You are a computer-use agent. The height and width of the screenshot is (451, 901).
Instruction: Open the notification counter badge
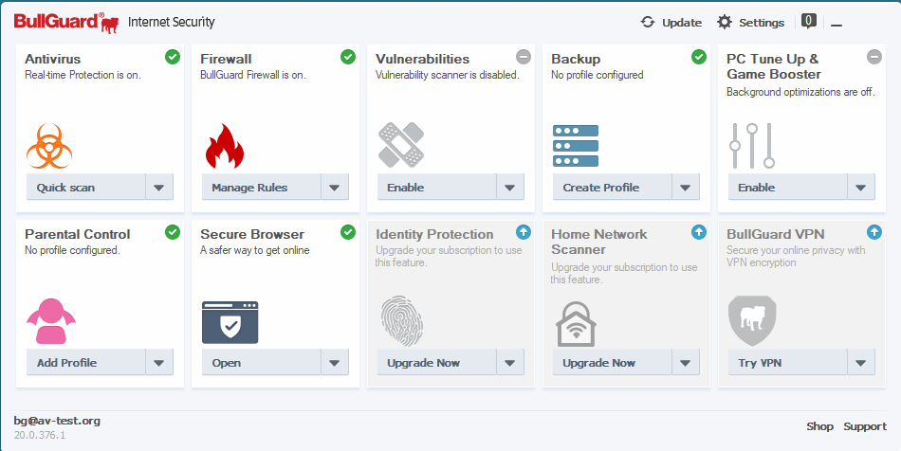pos(809,20)
